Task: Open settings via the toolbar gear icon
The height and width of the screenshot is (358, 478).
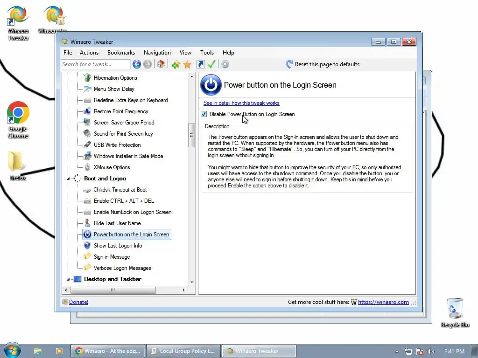Action: (x=225, y=64)
